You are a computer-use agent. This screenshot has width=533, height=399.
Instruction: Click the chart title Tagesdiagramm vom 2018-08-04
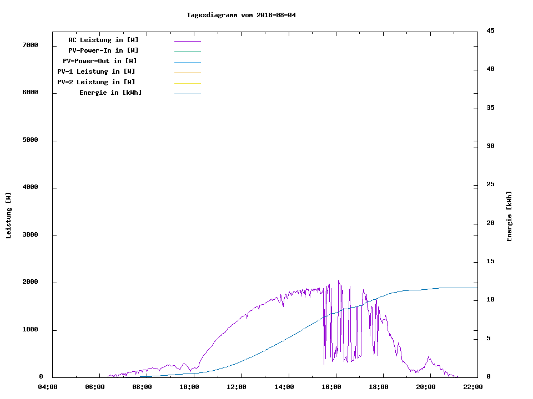click(241, 15)
